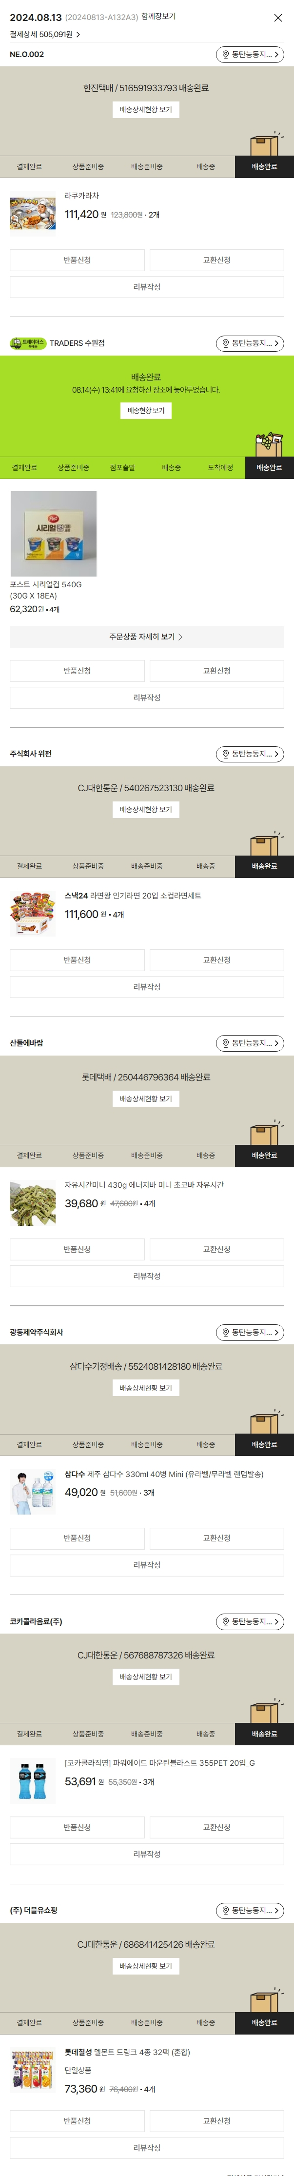Request 반품신청 for 라쿠카라차 item
The height and width of the screenshot is (2176, 294).
click(x=77, y=260)
